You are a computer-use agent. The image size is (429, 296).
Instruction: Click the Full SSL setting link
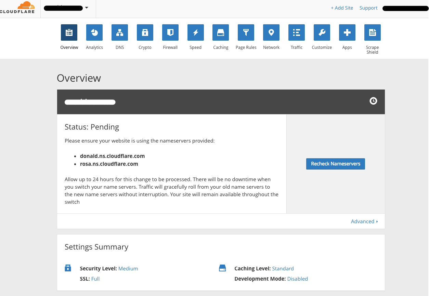point(95,279)
